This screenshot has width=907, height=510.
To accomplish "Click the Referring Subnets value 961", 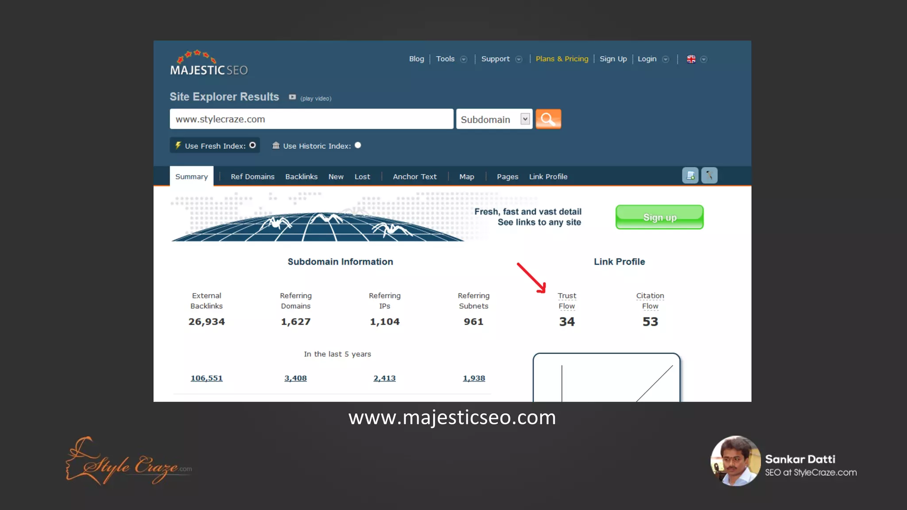I will point(473,322).
